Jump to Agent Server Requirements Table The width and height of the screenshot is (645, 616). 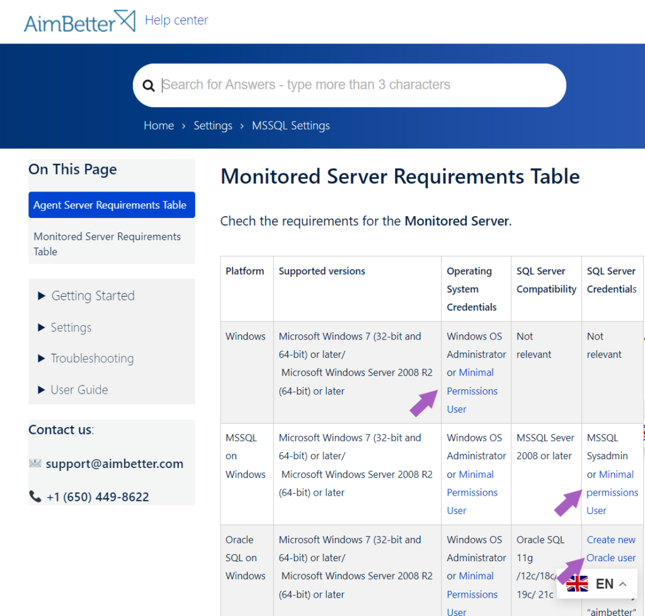[111, 205]
